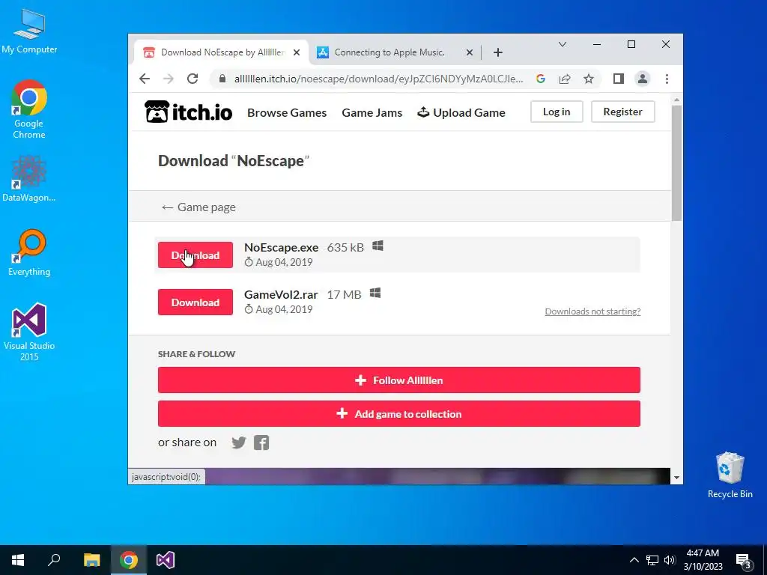The height and width of the screenshot is (575, 767).
Task: Switch to the Download NoEscape tab
Action: 220,52
